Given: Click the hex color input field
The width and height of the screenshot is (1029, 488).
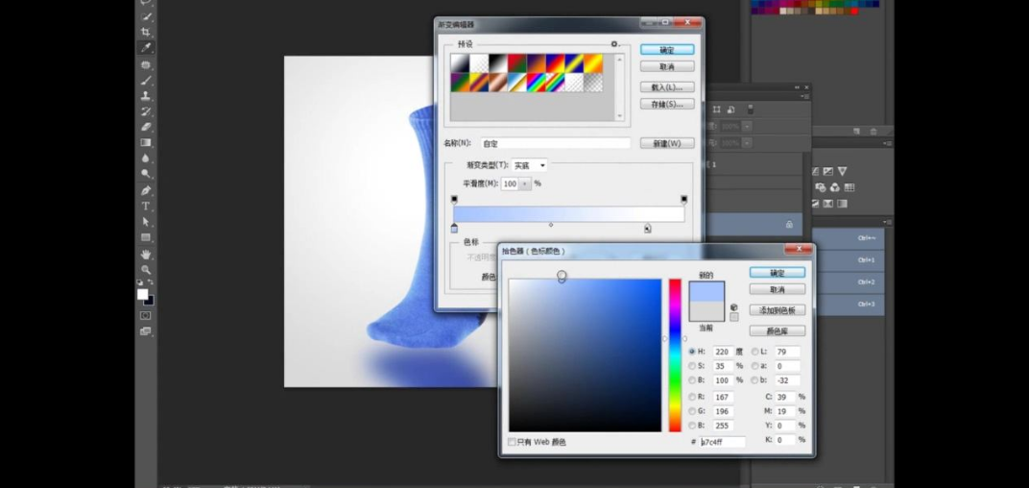Looking at the screenshot, I should (x=722, y=442).
